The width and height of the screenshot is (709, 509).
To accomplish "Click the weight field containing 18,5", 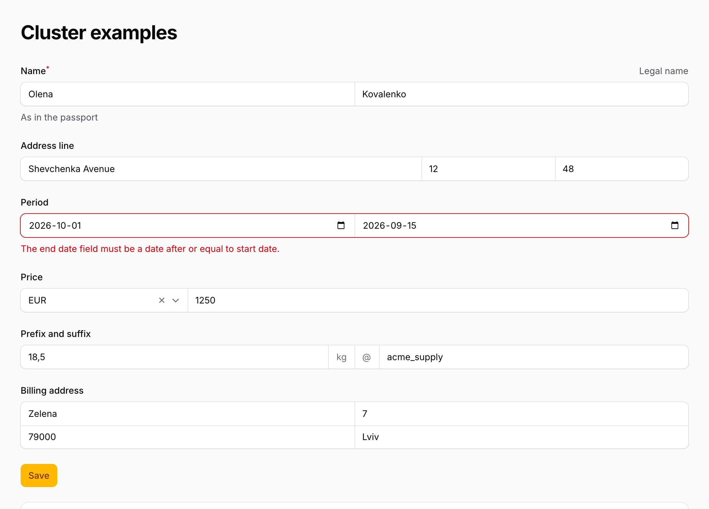I will [174, 357].
